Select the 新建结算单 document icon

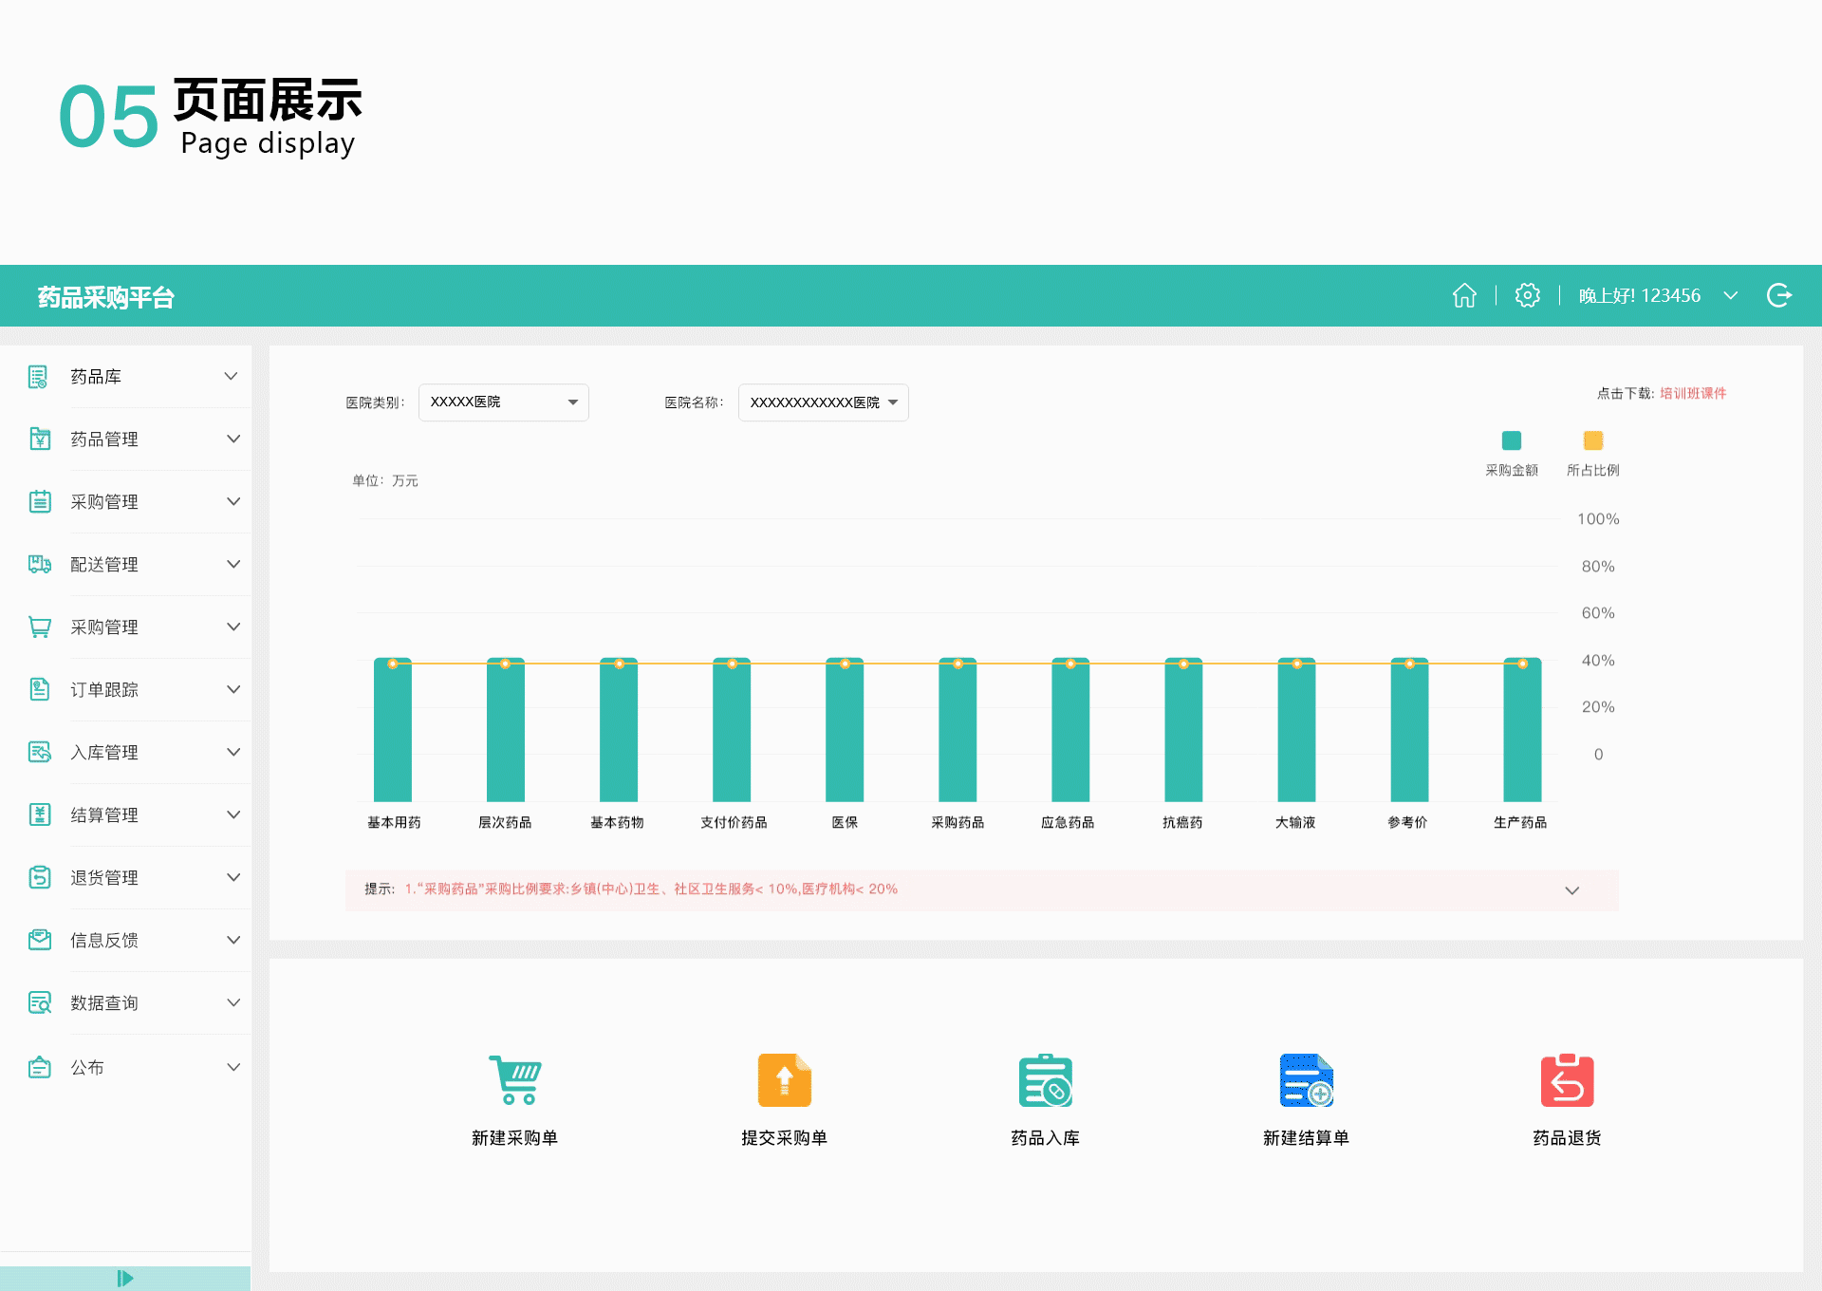click(1306, 1079)
